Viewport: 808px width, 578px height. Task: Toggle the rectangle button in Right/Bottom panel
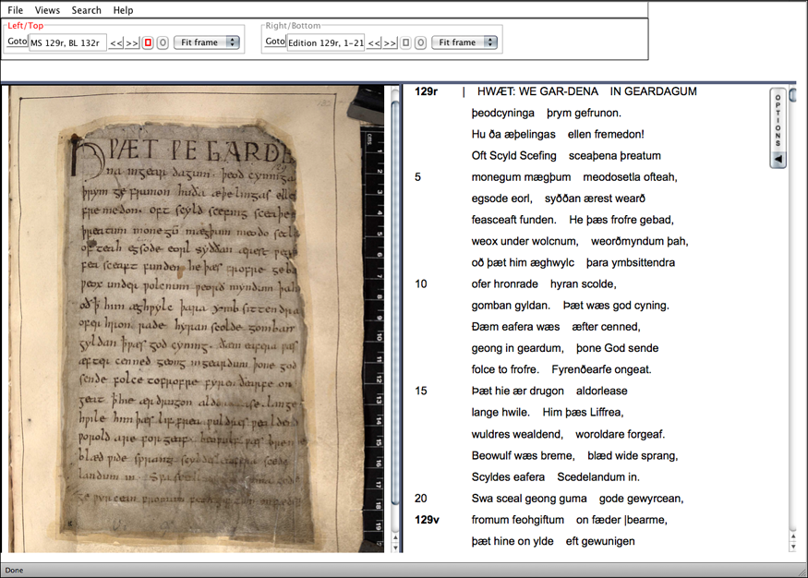[x=406, y=42]
